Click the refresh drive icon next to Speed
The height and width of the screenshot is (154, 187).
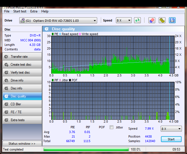(137, 20)
